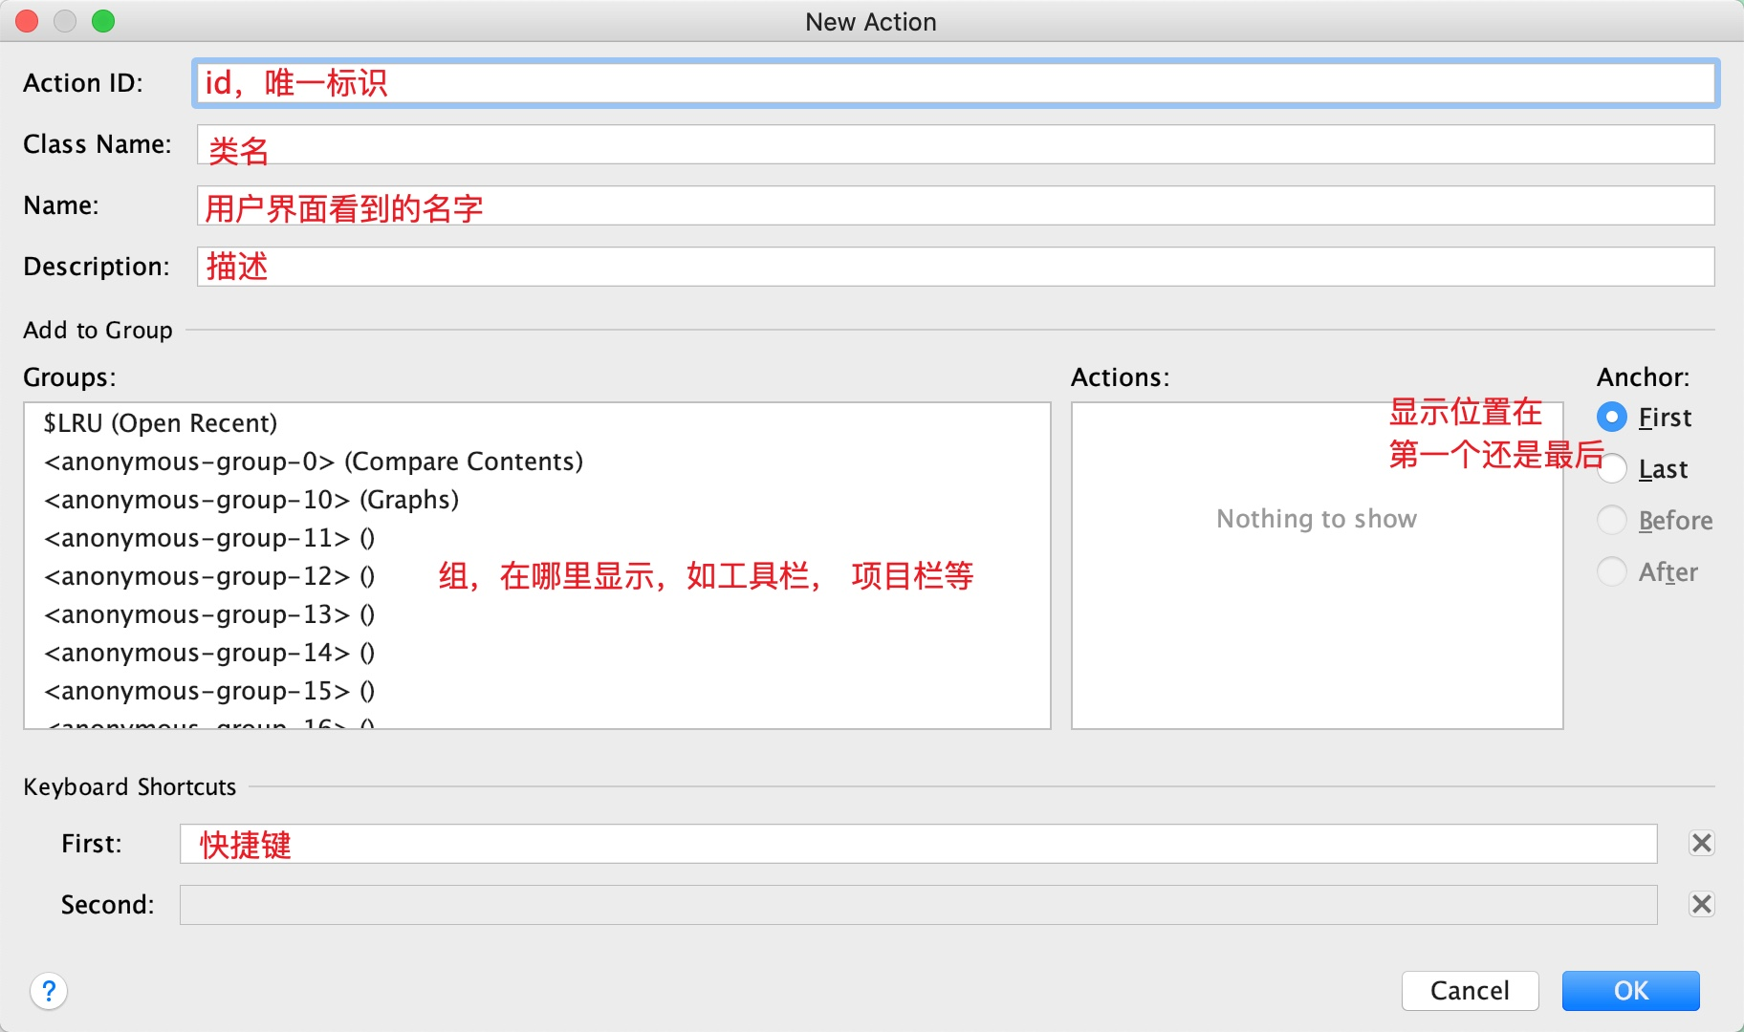Clear the Second keyboard shortcut with X
Image resolution: width=1744 pixels, height=1032 pixels.
pos(1702,904)
